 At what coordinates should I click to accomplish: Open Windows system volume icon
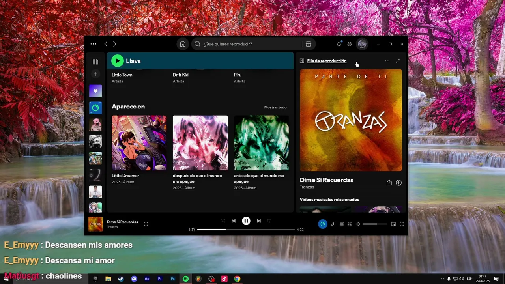pos(461,278)
